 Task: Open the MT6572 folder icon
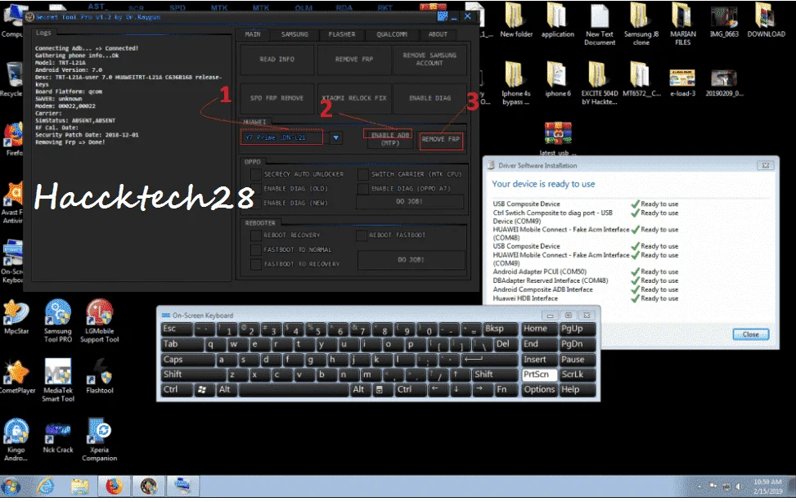coord(641,79)
